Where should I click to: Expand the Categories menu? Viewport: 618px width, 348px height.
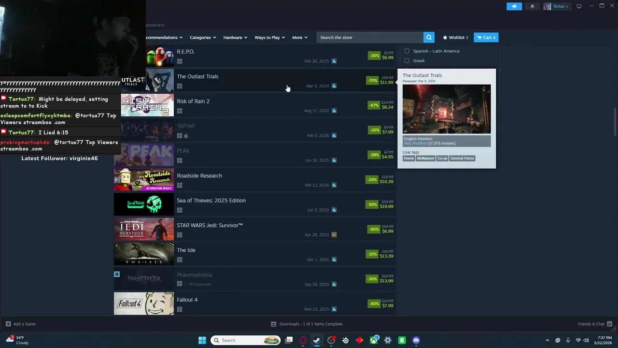203,37
